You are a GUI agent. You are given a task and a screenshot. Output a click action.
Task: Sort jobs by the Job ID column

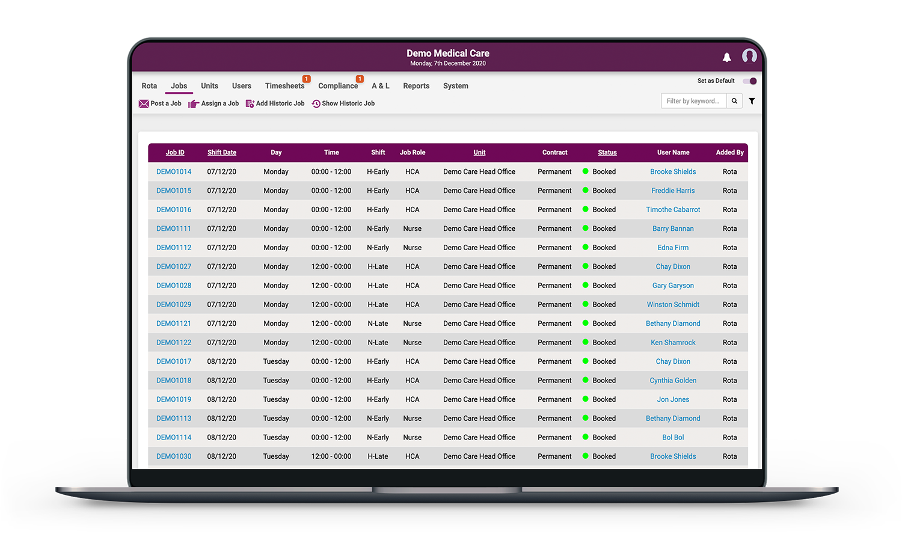click(174, 152)
